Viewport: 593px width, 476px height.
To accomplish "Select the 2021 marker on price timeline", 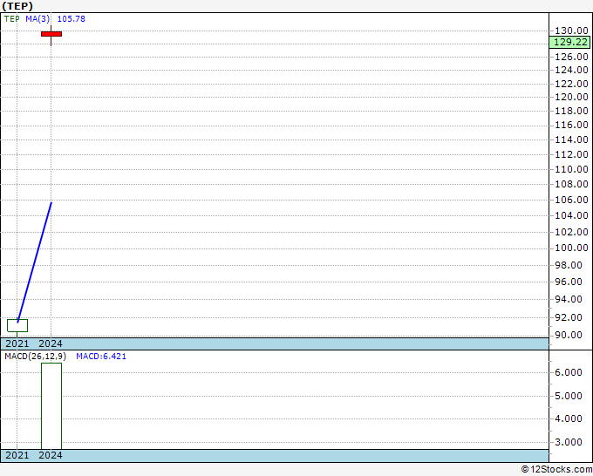I will pyautogui.click(x=17, y=343).
